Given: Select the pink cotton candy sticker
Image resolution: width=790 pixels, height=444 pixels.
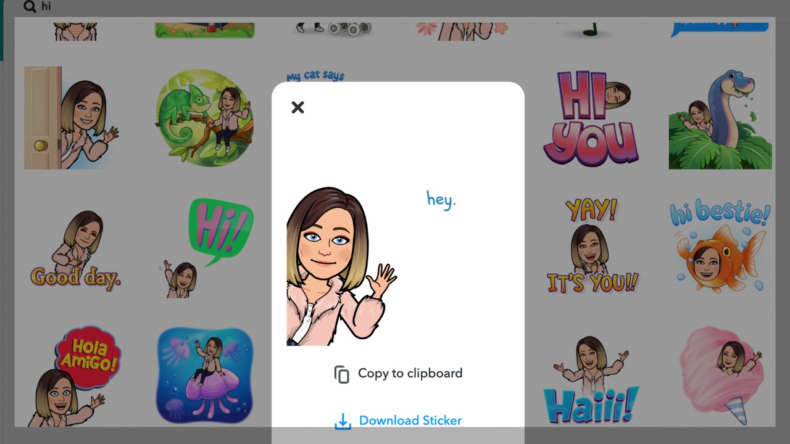Looking at the screenshot, I should click(x=722, y=376).
